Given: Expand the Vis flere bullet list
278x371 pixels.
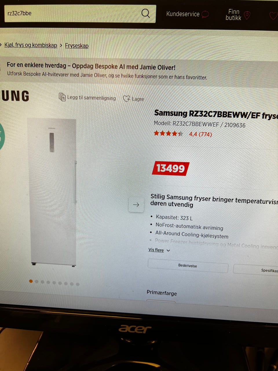Looking at the screenshot, I should pos(156,250).
